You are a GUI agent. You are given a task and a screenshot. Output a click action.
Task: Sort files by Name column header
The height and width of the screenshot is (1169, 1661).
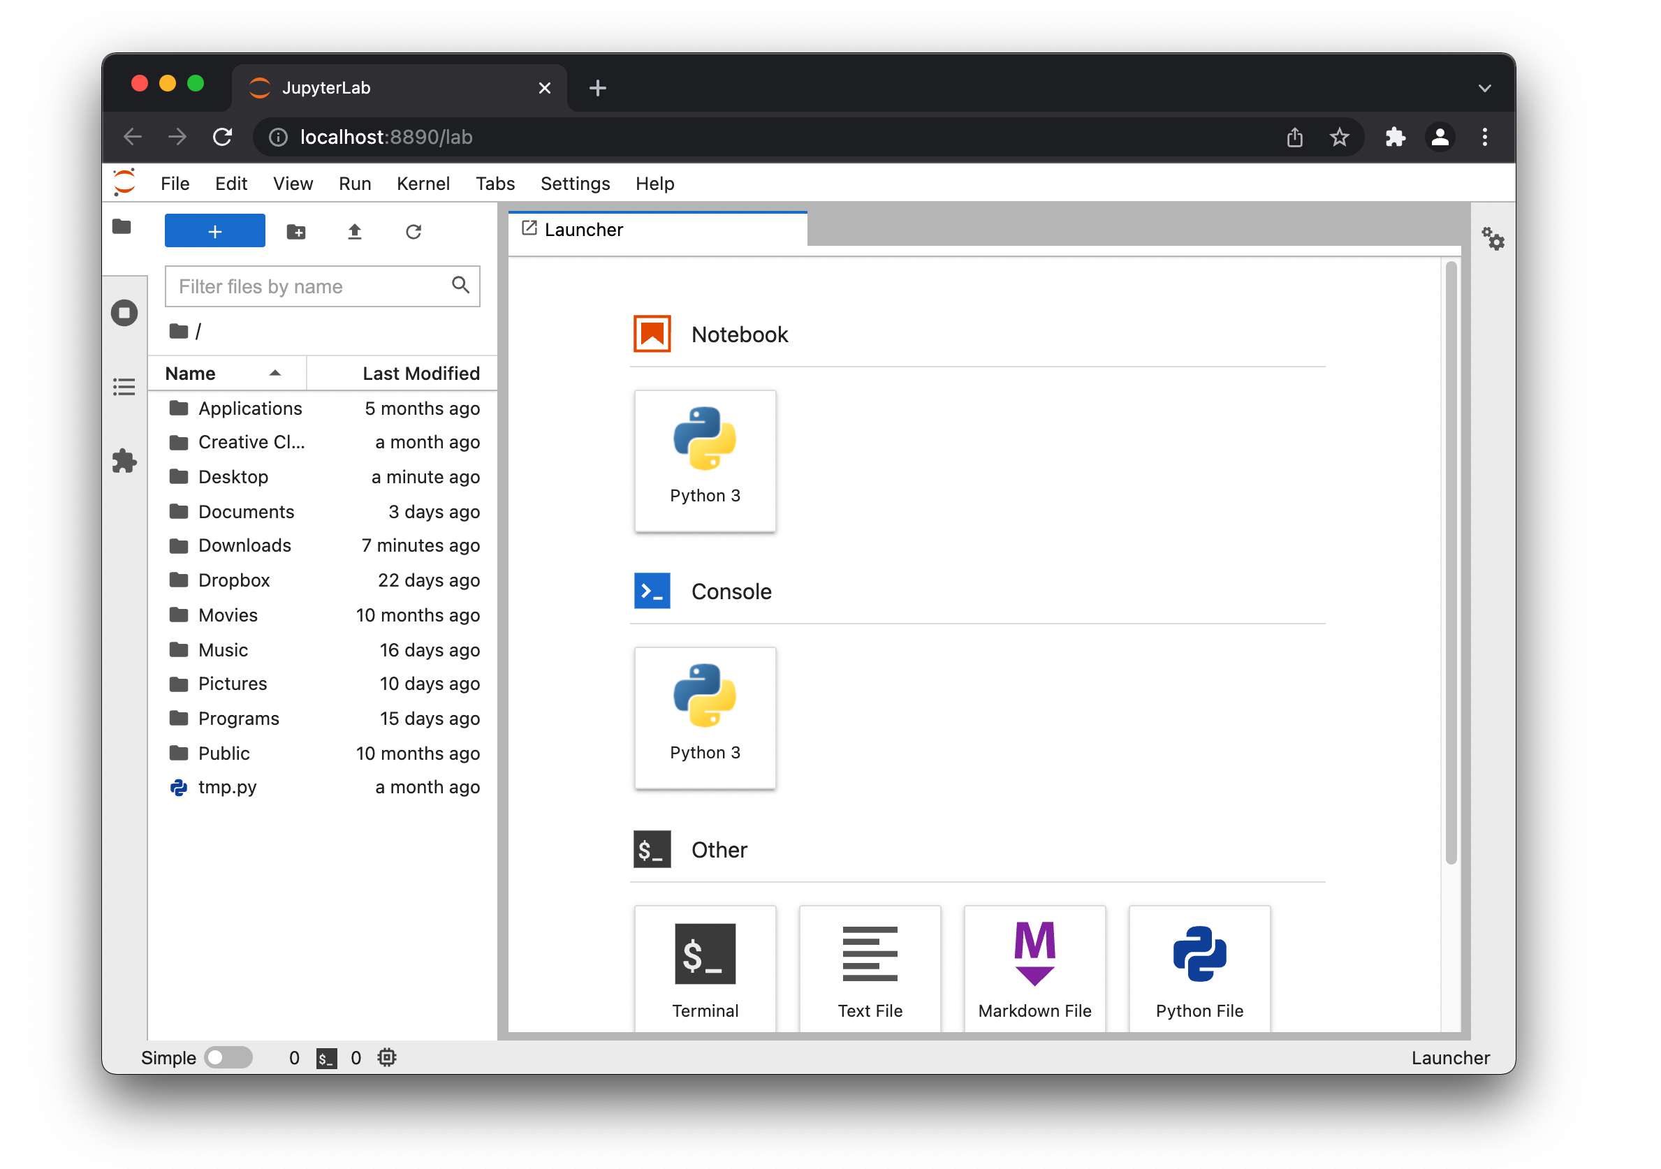(x=227, y=374)
